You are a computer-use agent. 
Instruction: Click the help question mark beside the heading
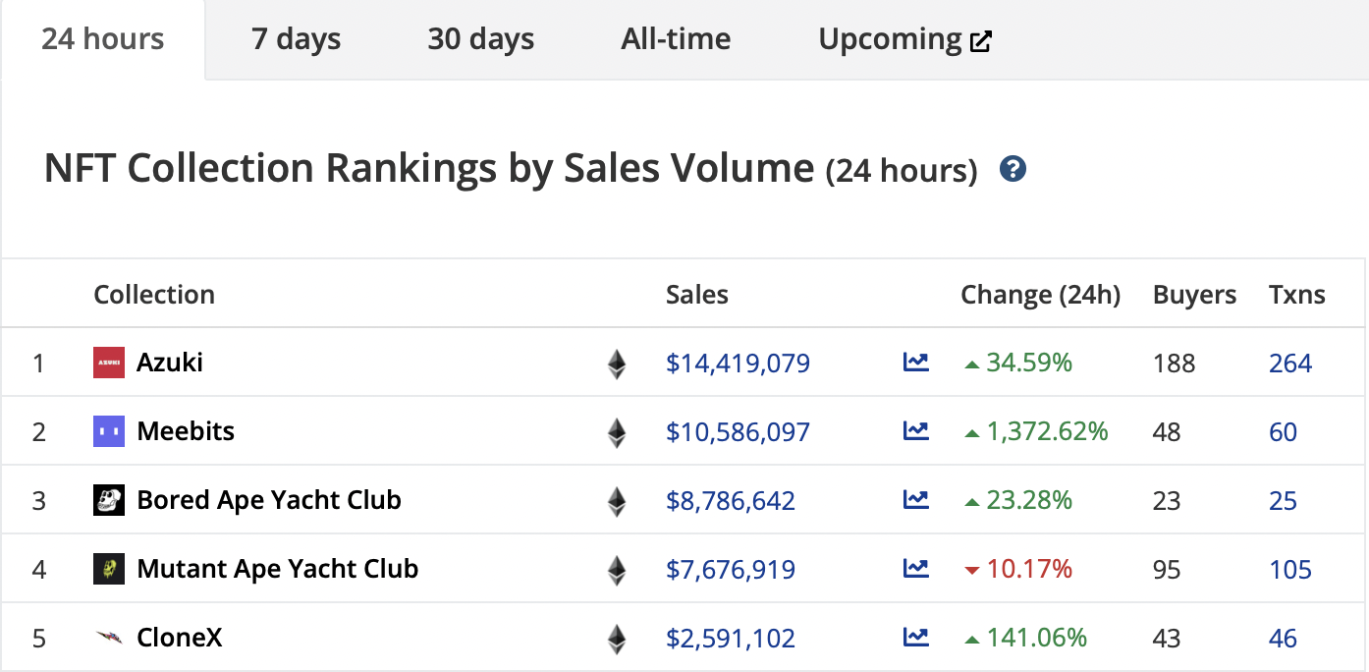1013,168
